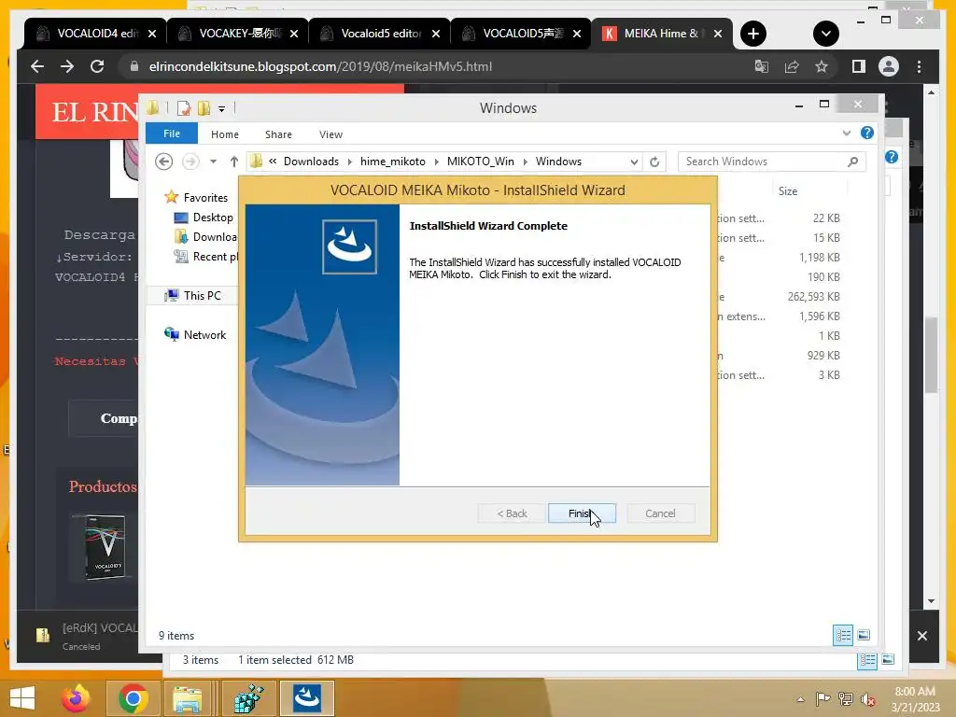Select Recent places in the navigation pane
This screenshot has height=717, width=956.
click(207, 257)
